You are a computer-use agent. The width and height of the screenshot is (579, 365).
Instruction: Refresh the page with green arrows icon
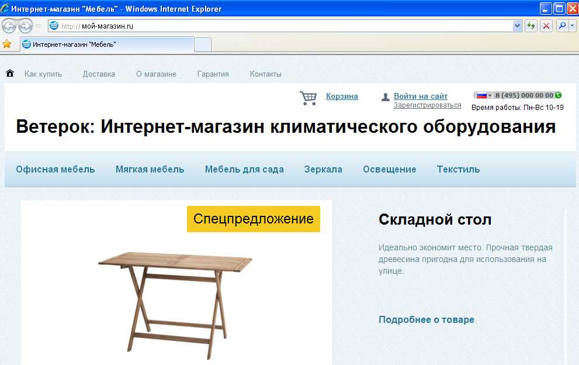click(x=531, y=26)
